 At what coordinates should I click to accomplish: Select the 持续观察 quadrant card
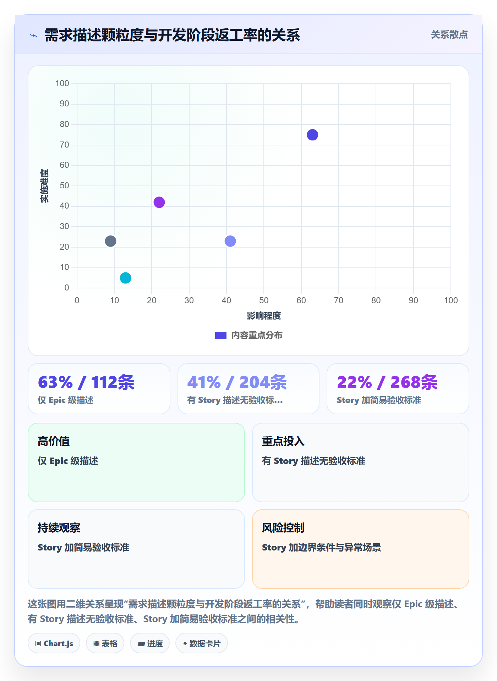[x=136, y=549]
